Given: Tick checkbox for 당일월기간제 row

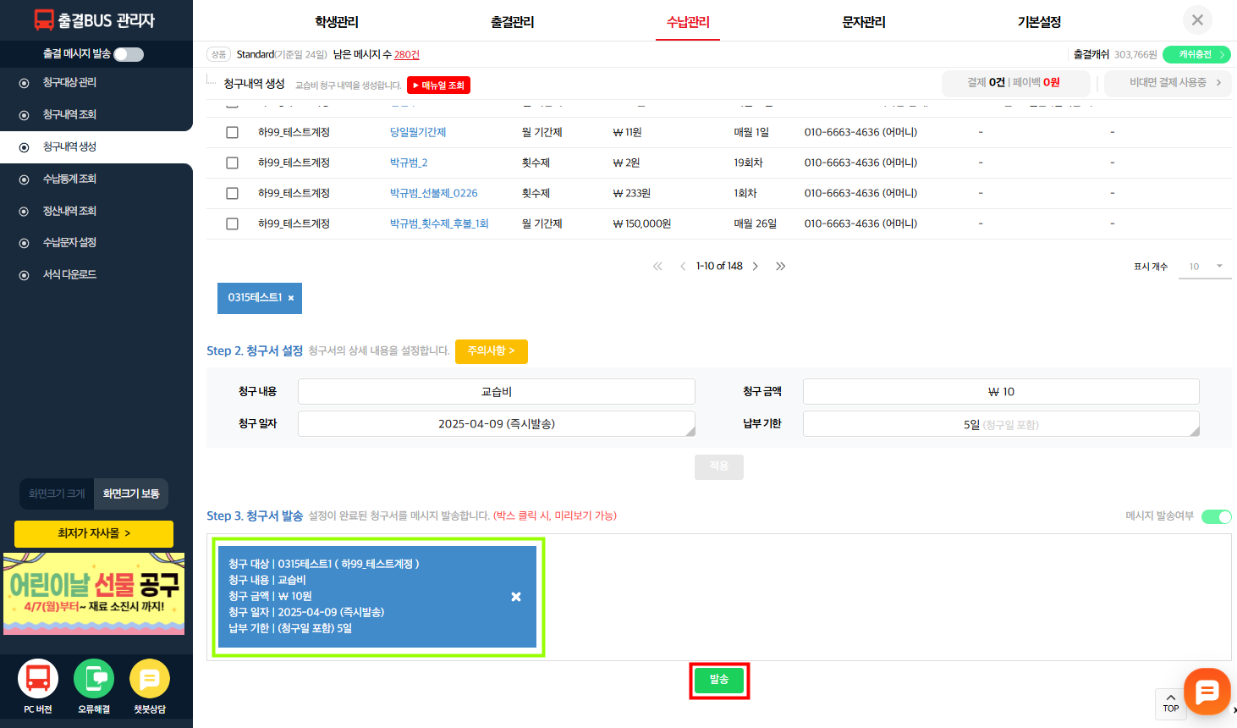Looking at the screenshot, I should pyautogui.click(x=232, y=132).
